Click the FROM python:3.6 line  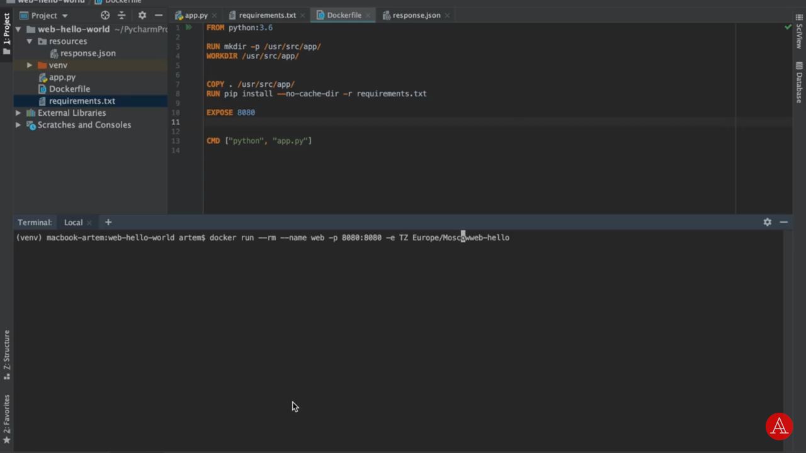(239, 28)
